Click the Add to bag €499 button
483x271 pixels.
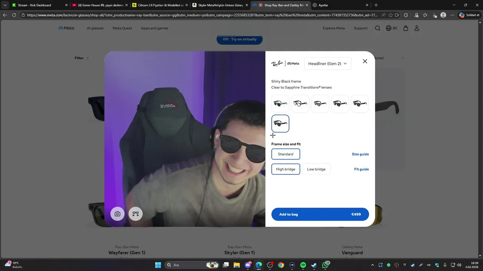coord(320,214)
